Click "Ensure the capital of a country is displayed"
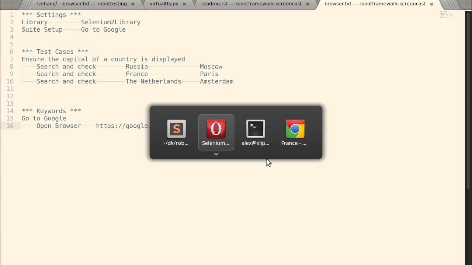472x265 pixels. tap(103, 59)
